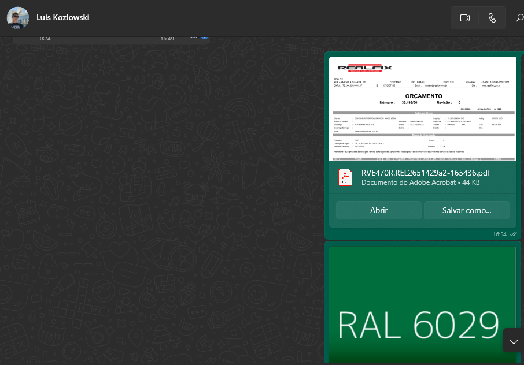Click the double-check read receipt ticks
The image size is (524, 365).
click(513, 234)
